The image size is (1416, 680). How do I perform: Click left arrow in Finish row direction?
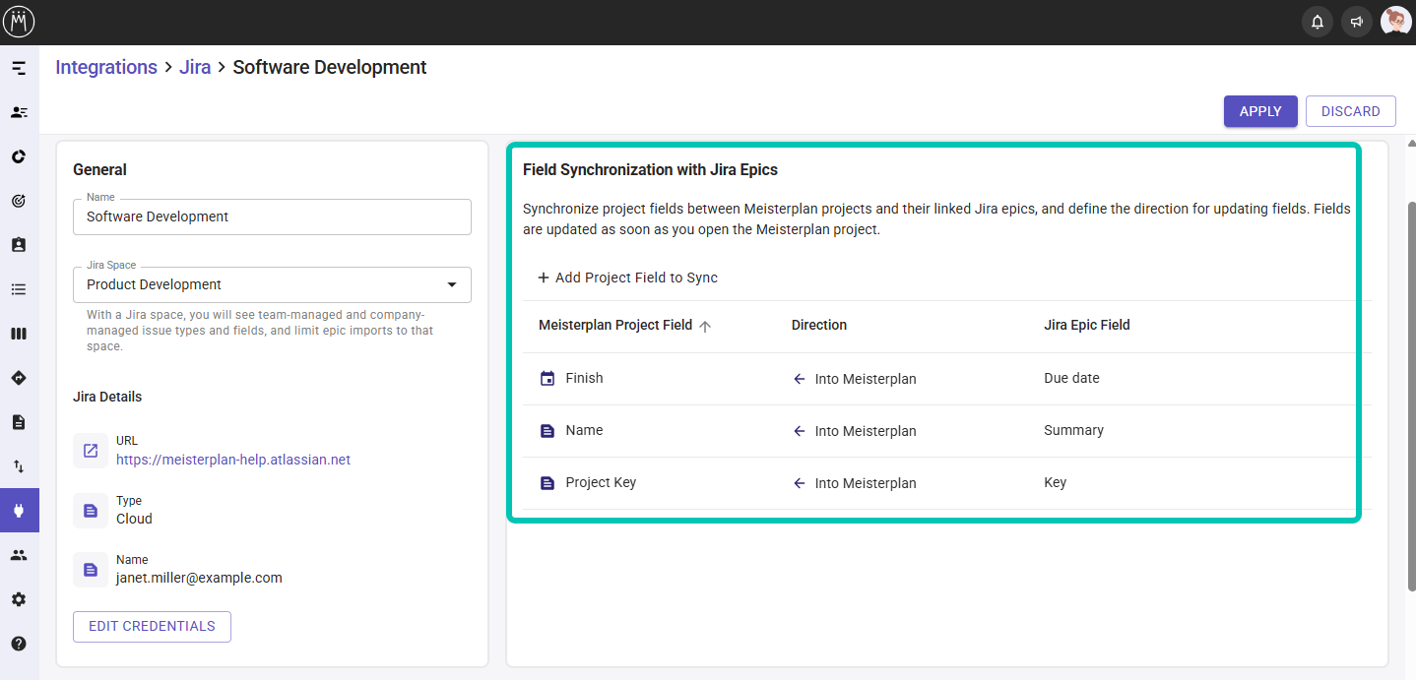pos(800,378)
